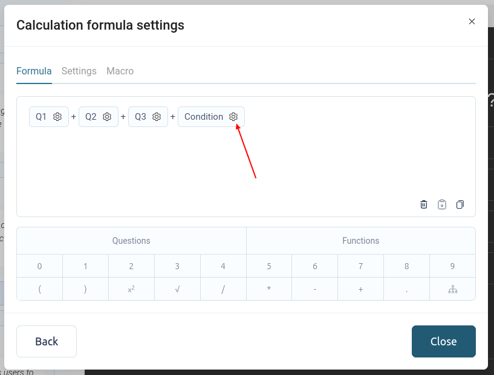This screenshot has height=375, width=494.
Task: Open settings gear on Condition block
Action: tap(233, 117)
